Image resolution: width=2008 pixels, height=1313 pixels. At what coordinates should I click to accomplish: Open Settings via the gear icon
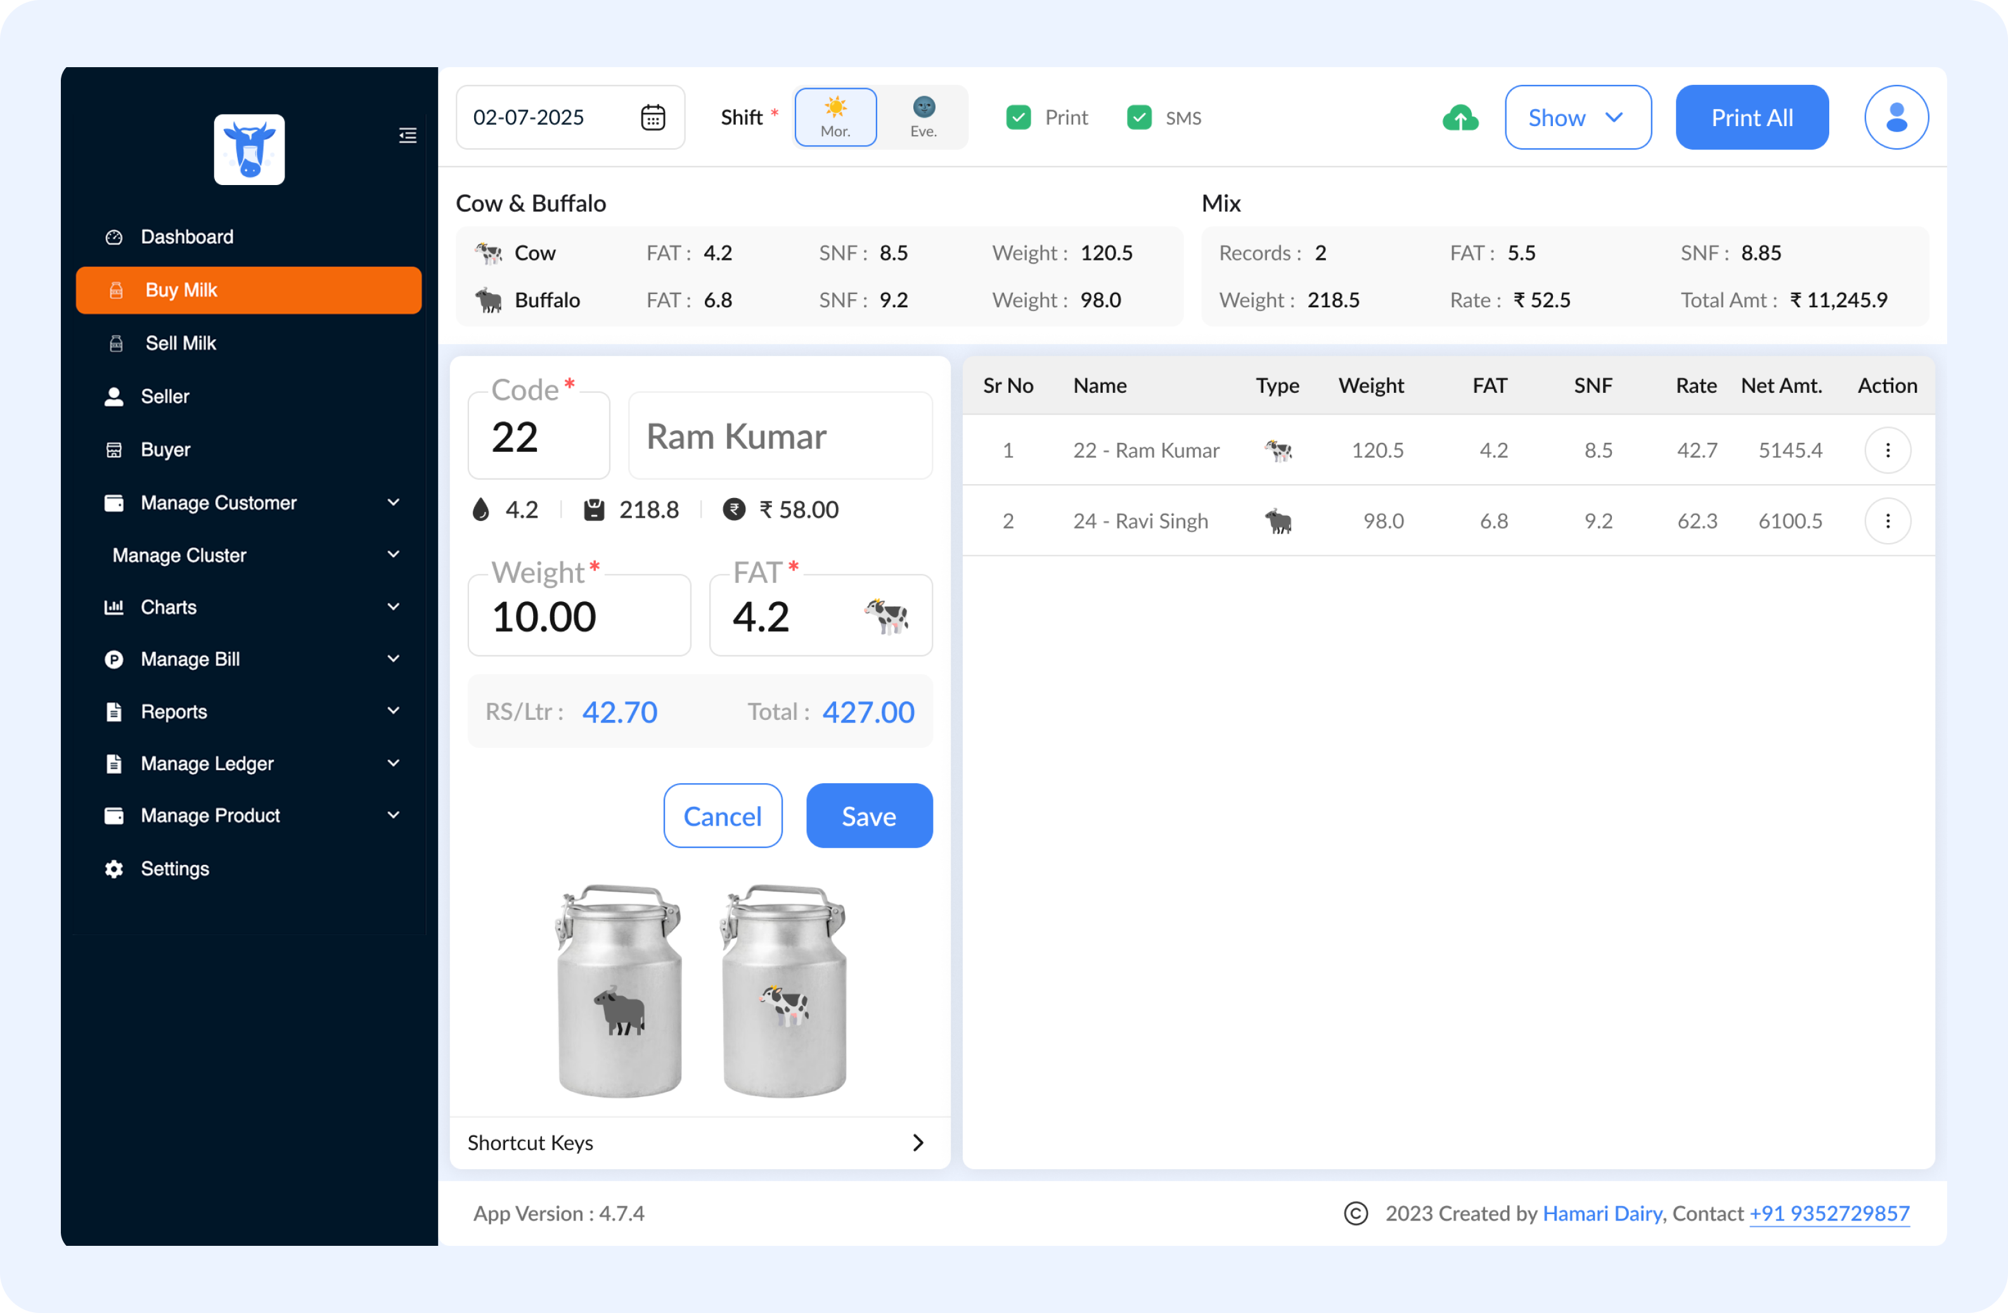coord(114,869)
